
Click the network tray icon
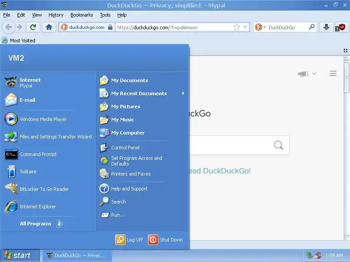coord(309,255)
